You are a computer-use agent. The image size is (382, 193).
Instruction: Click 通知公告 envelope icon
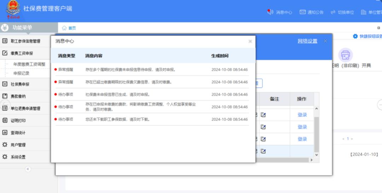(302, 12)
